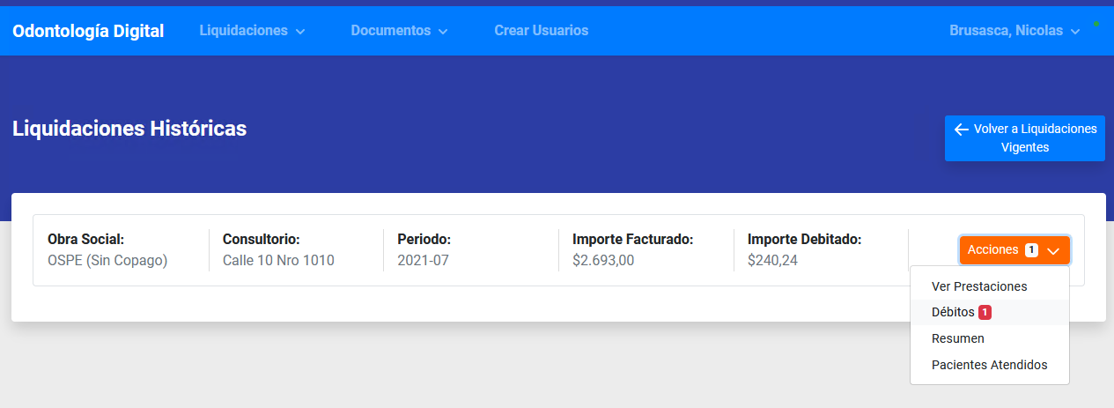This screenshot has width=1114, height=408.
Task: Click the left arrow icon in Volver button
Action: pyautogui.click(x=962, y=130)
